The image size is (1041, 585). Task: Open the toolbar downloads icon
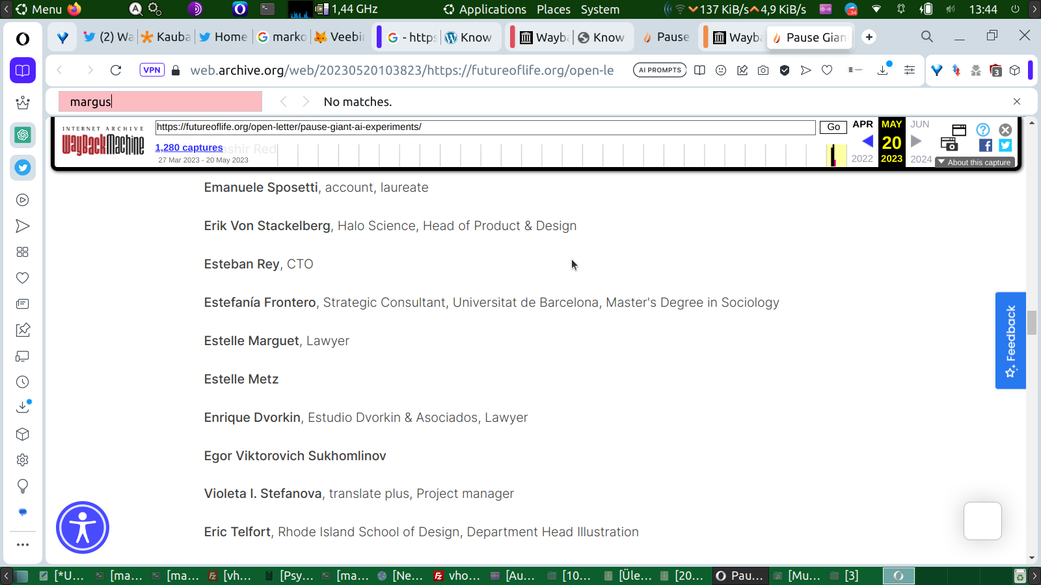883,70
